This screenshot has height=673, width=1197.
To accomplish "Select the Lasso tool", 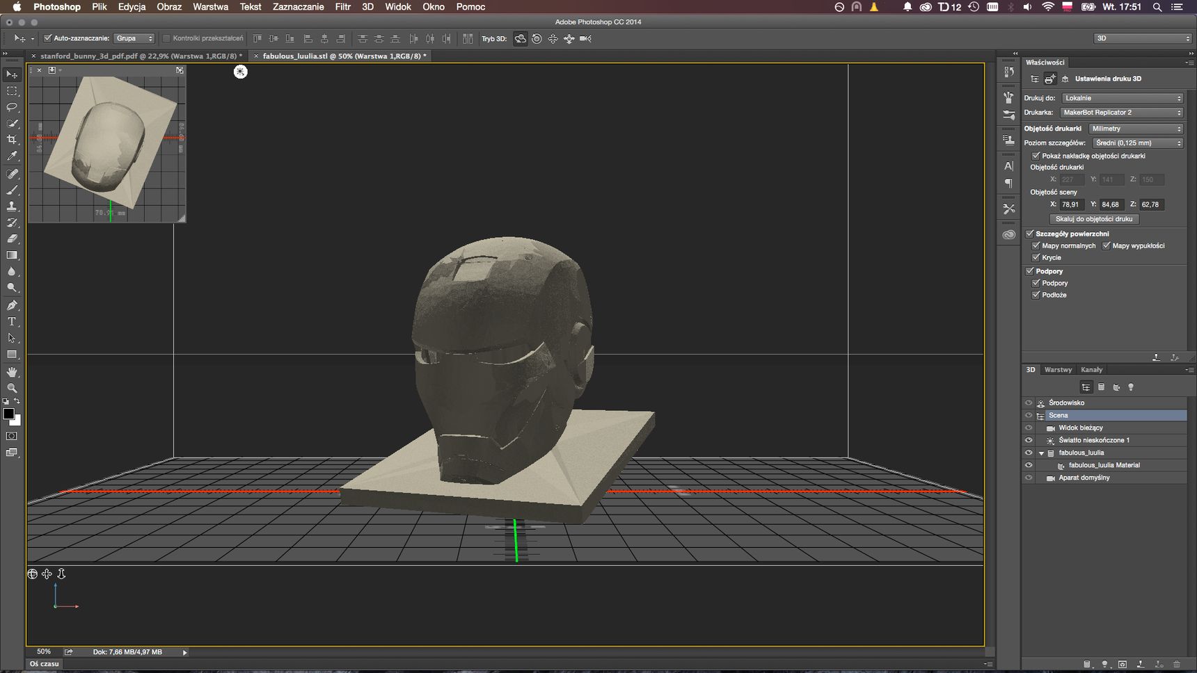I will (x=12, y=107).
